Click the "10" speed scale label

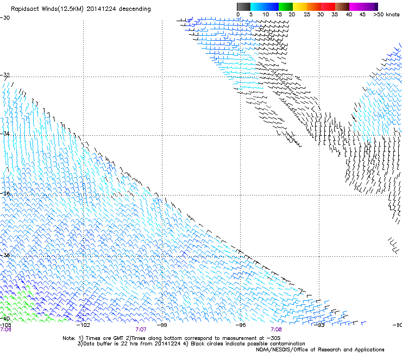coord(266,15)
